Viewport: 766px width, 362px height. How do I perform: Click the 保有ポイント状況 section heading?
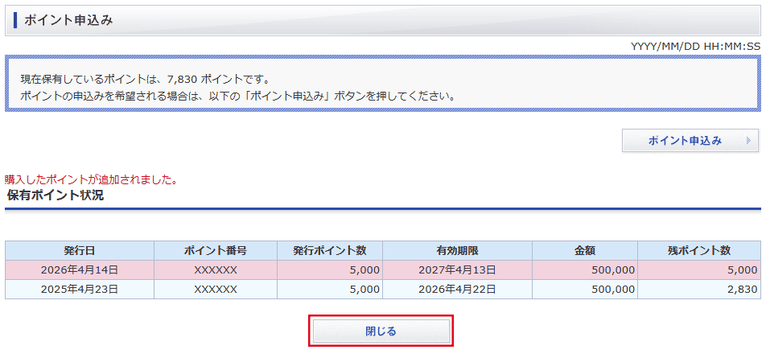pos(56,195)
